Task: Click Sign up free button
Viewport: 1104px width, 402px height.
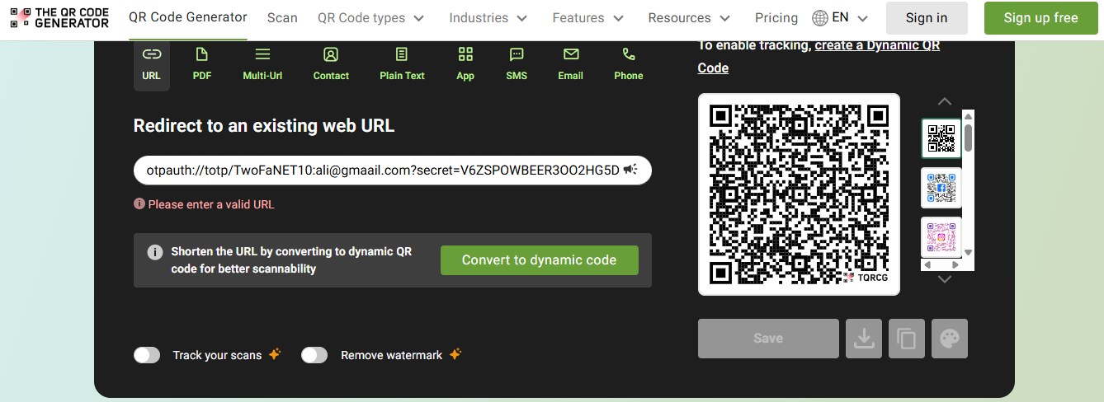Action: [1040, 18]
